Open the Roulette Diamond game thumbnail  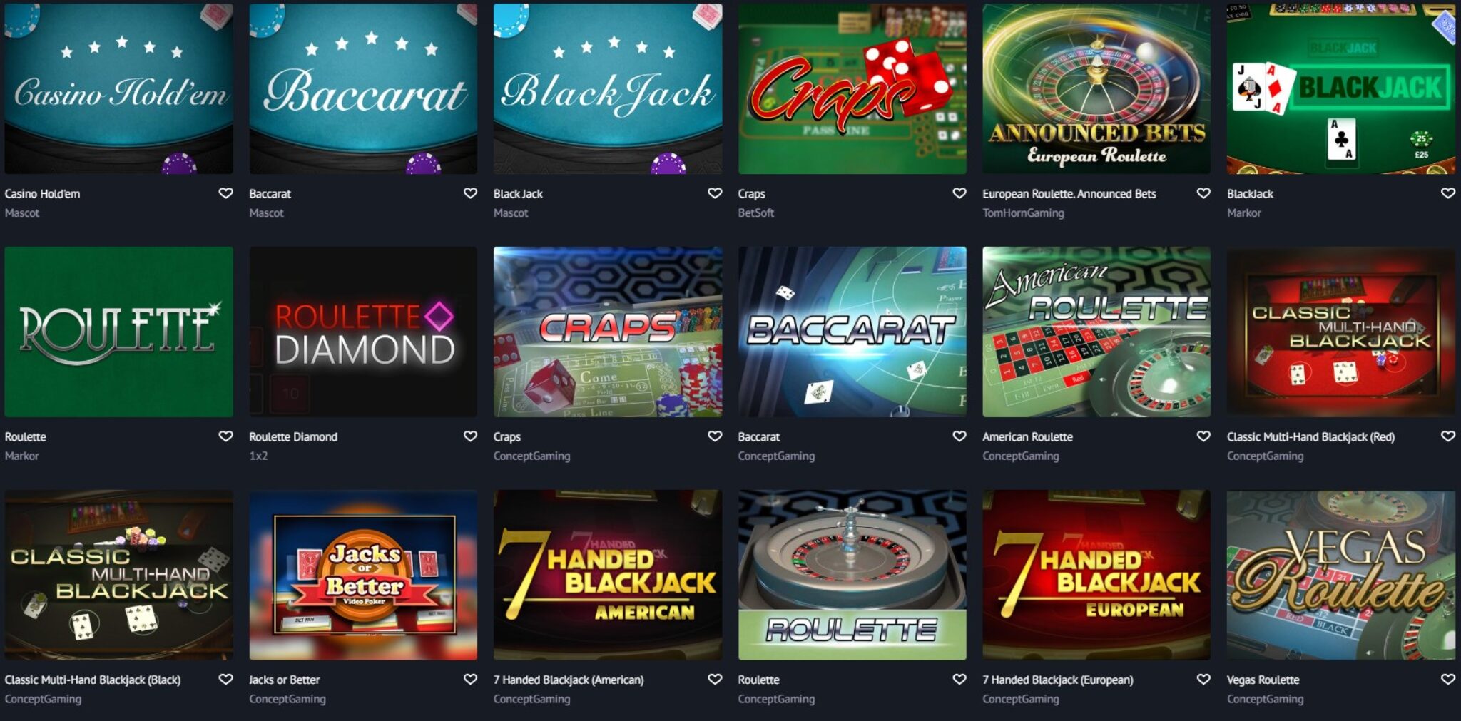pos(363,332)
